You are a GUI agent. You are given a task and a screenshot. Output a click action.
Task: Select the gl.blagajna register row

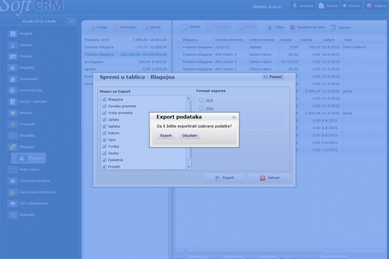pyautogui.click(x=126, y=62)
